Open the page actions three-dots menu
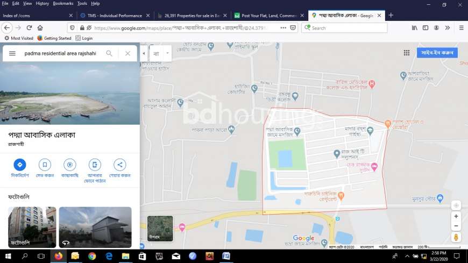 (x=283, y=28)
